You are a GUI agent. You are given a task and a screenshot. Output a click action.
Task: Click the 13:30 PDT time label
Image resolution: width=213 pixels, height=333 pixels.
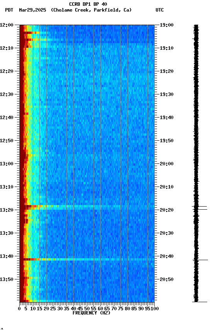tap(7, 234)
